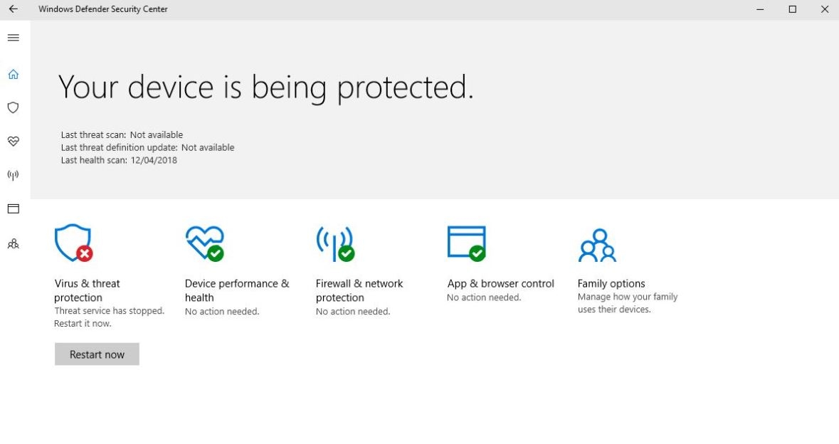Open the hamburger navigation menu
The image size is (839, 444).
click(x=13, y=37)
